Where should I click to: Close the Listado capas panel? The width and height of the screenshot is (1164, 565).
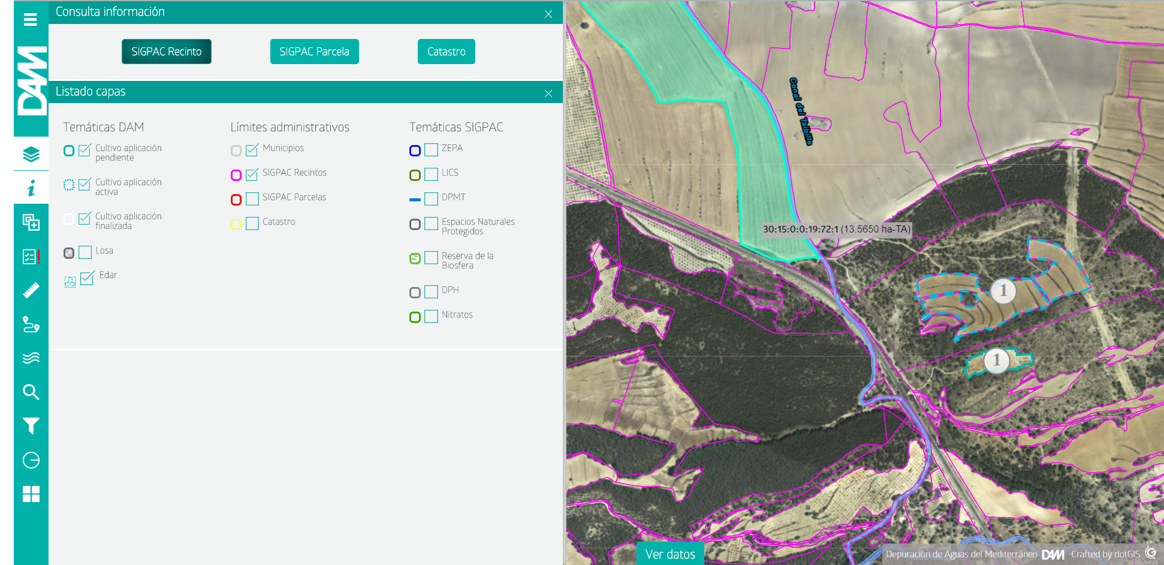point(548,93)
